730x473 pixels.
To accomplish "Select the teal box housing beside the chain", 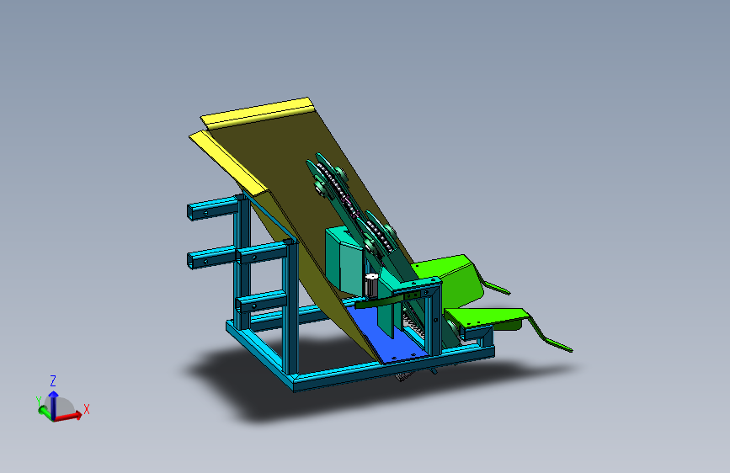I will (x=344, y=261).
